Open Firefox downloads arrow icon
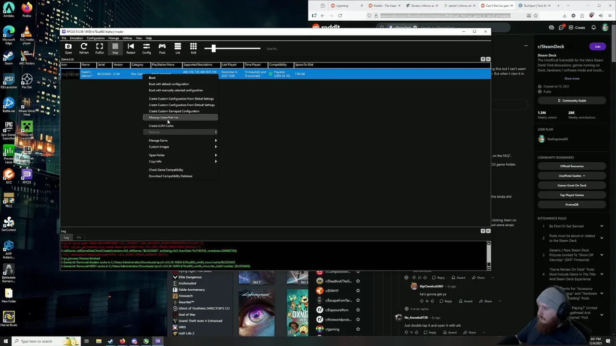 click(565, 15)
